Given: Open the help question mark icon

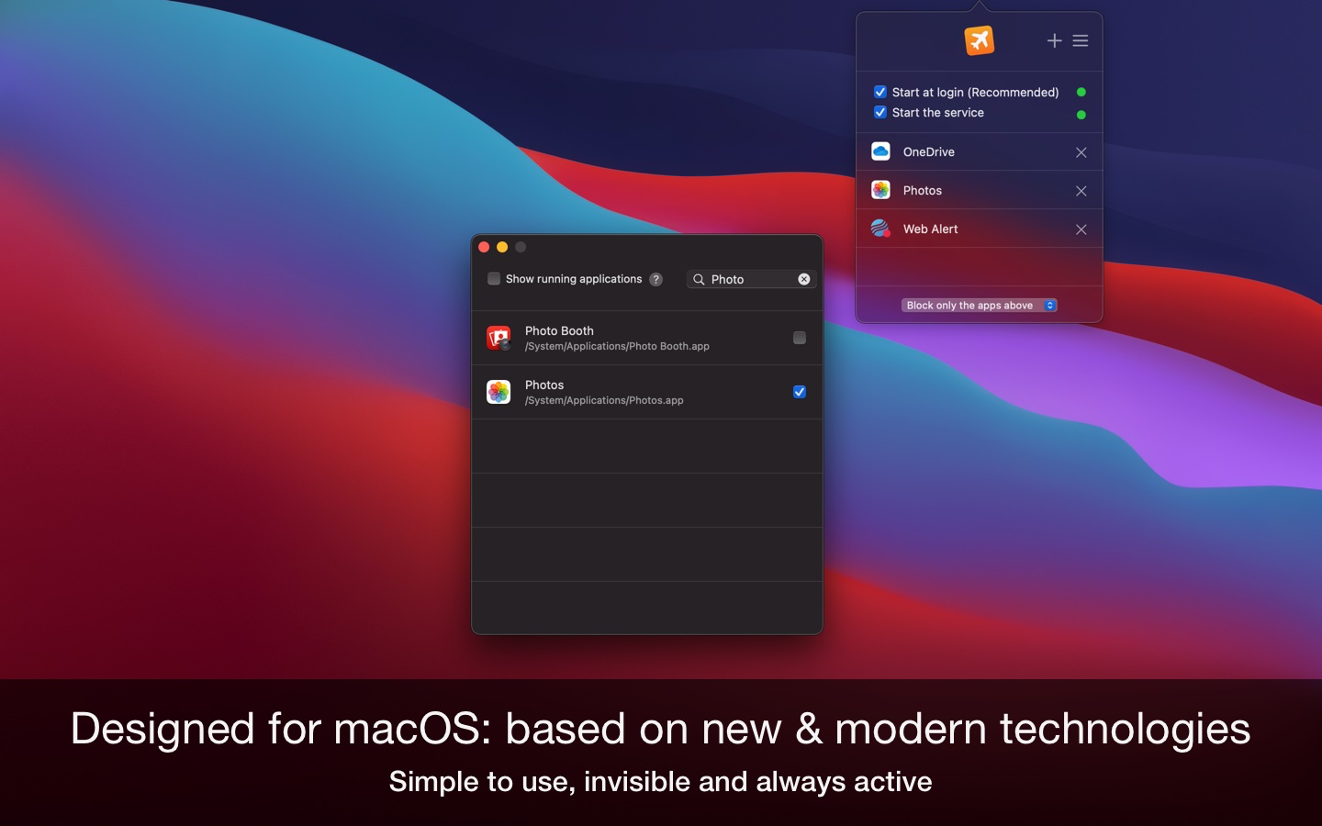Looking at the screenshot, I should point(655,279).
